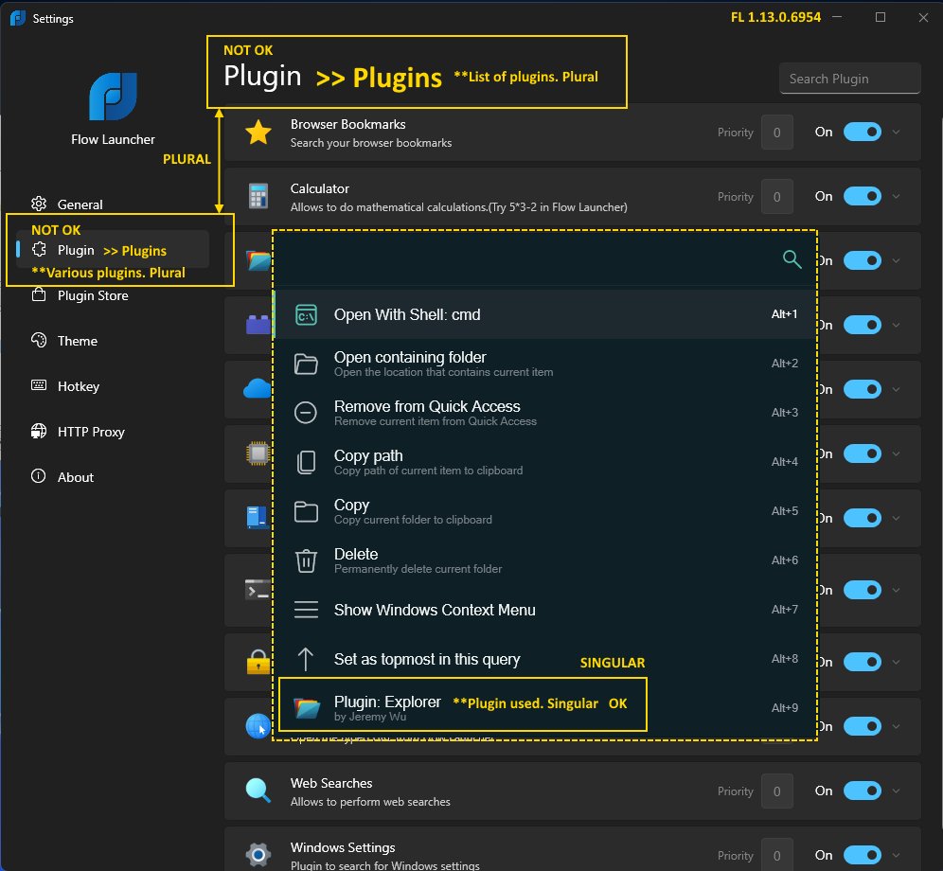Toggle the switch in the cloud plugin row
The image size is (943, 871).
[863, 389]
